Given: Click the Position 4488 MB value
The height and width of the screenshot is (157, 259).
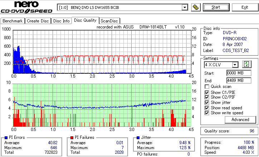Looking at the screenshot, I should click(246, 148).
